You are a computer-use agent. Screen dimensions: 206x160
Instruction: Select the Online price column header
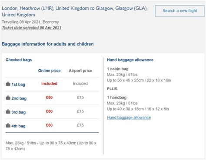pos(49,71)
